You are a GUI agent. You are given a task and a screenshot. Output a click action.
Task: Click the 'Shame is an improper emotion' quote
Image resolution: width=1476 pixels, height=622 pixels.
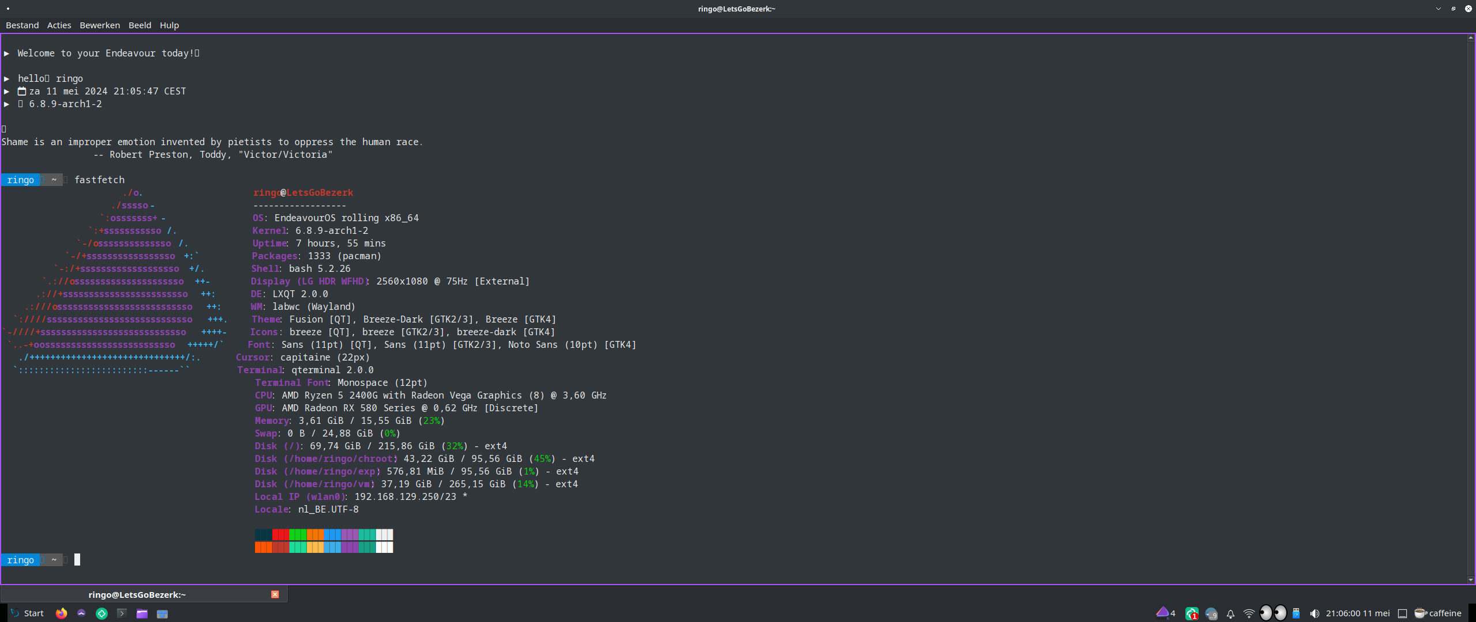212,142
